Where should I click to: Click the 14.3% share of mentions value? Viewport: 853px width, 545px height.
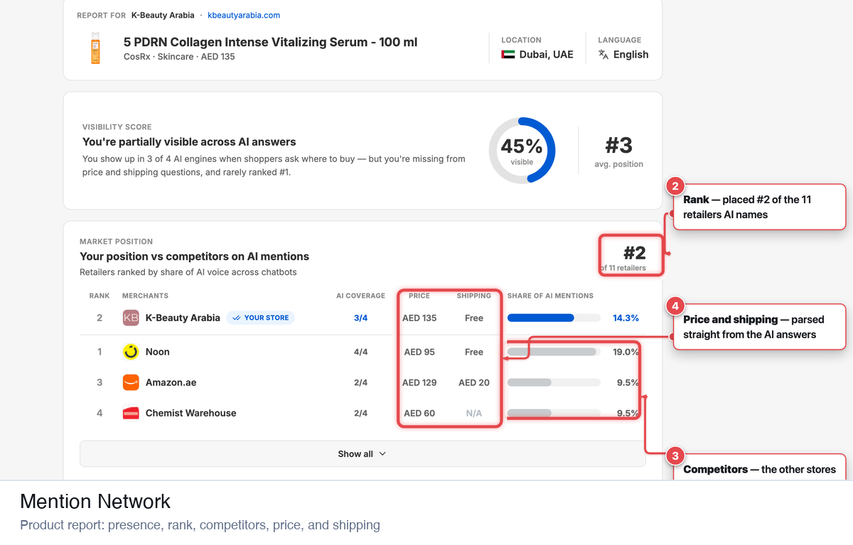(626, 318)
